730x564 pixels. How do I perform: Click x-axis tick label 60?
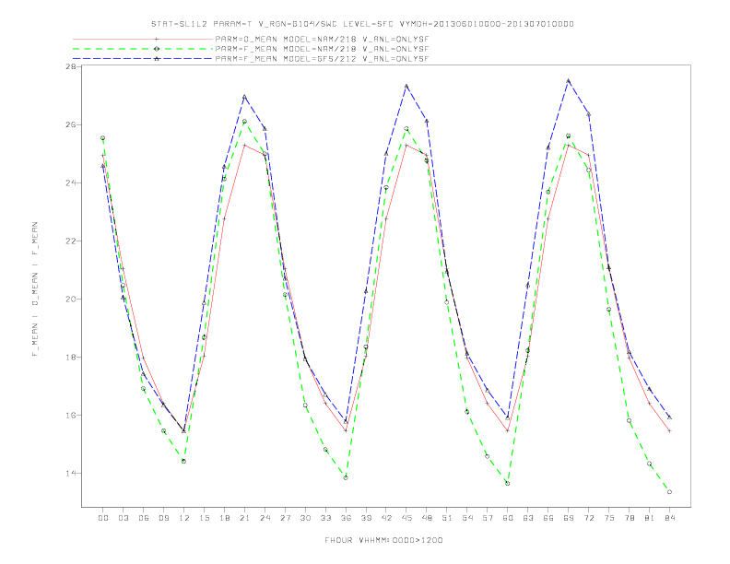pyautogui.click(x=508, y=518)
